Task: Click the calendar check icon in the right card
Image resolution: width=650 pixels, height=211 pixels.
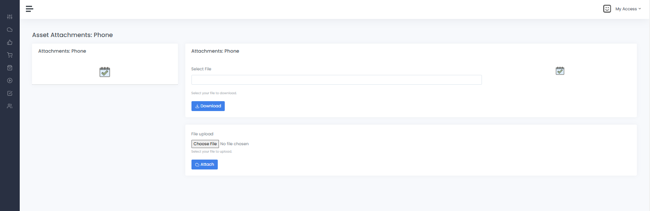Action: pos(560,71)
